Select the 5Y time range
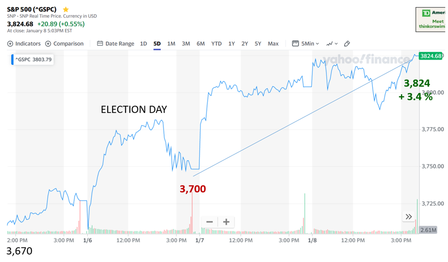Image resolution: width=448 pixels, height=262 pixels. 258,44
